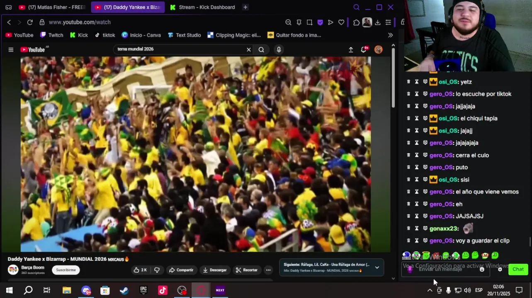Show hidden tray icons chevron
532x298 pixels.
coord(430,290)
